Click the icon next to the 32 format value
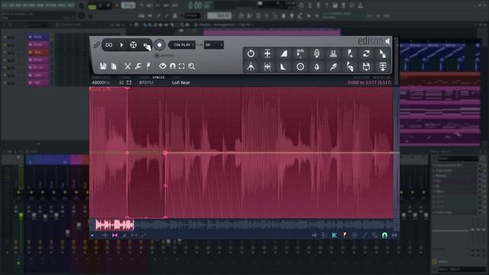Viewport: 489px width, 275px height. pos(129,82)
